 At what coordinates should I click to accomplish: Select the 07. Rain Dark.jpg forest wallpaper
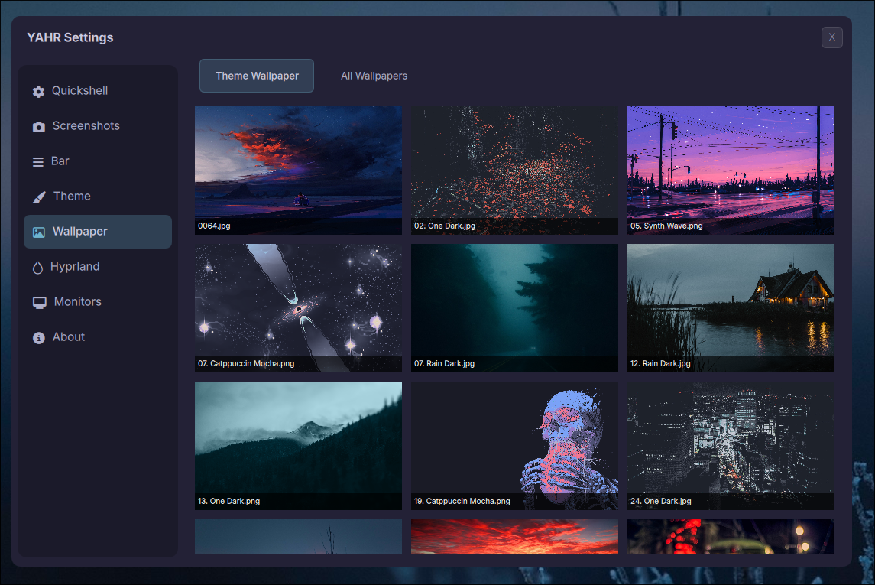coord(514,308)
